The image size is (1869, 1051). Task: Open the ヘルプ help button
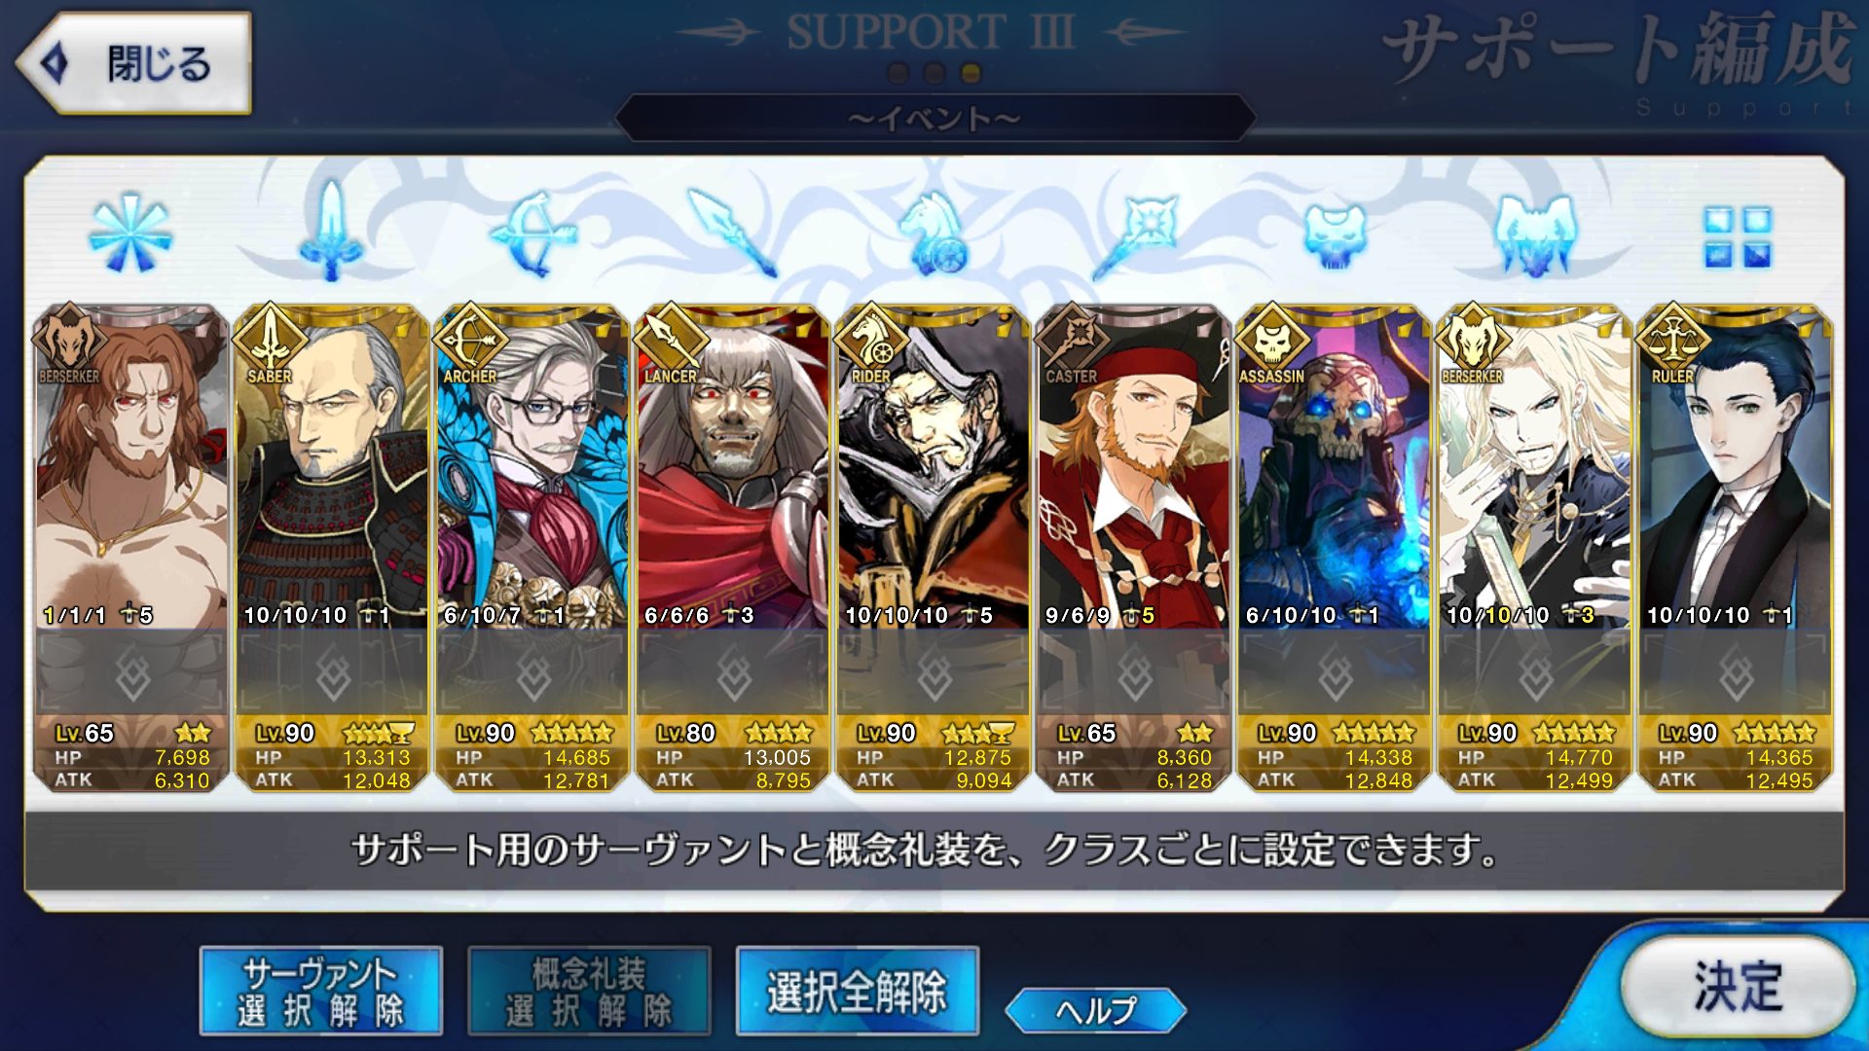point(1096,1010)
